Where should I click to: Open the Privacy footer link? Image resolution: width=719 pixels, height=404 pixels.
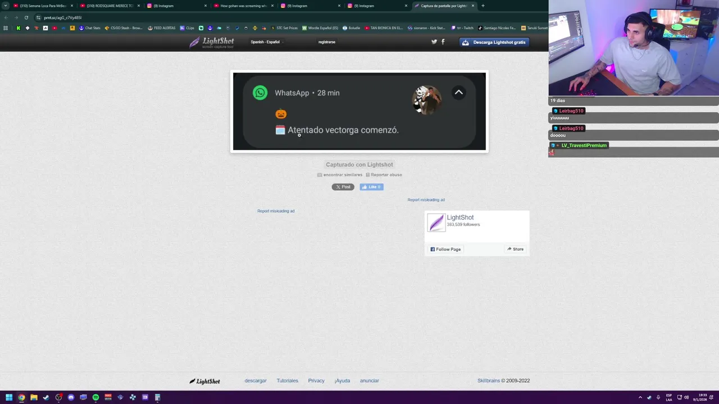[316, 380]
